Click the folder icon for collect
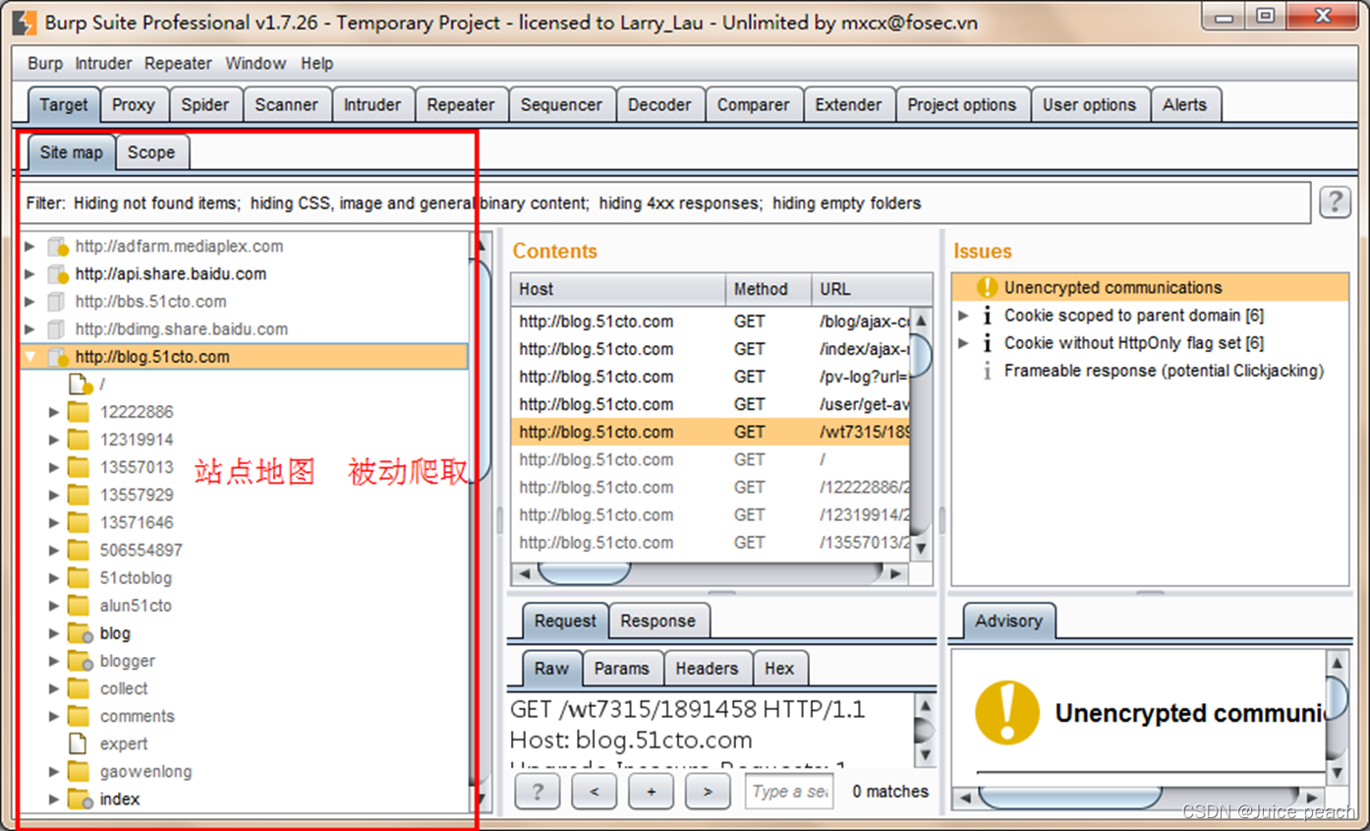This screenshot has height=831, width=1370. (x=79, y=688)
